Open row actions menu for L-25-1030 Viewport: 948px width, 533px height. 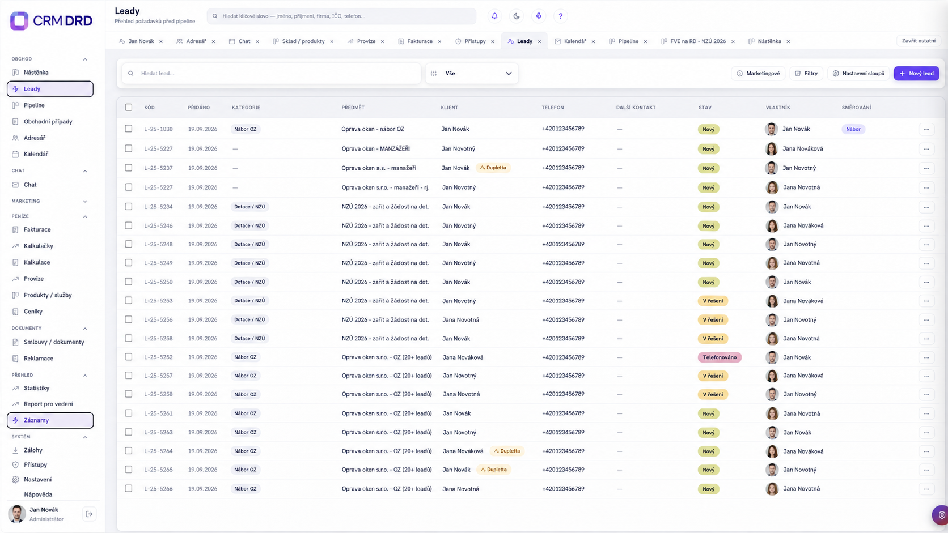(926, 129)
